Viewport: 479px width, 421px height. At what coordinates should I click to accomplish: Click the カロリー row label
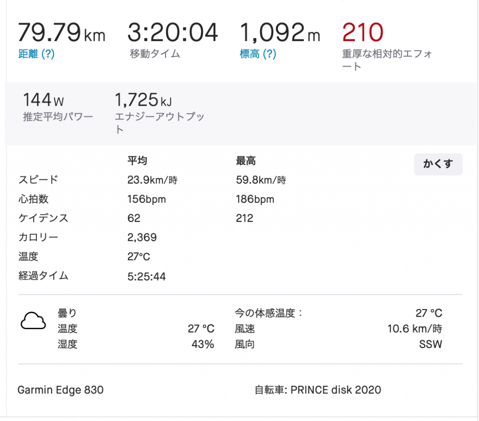click(38, 237)
